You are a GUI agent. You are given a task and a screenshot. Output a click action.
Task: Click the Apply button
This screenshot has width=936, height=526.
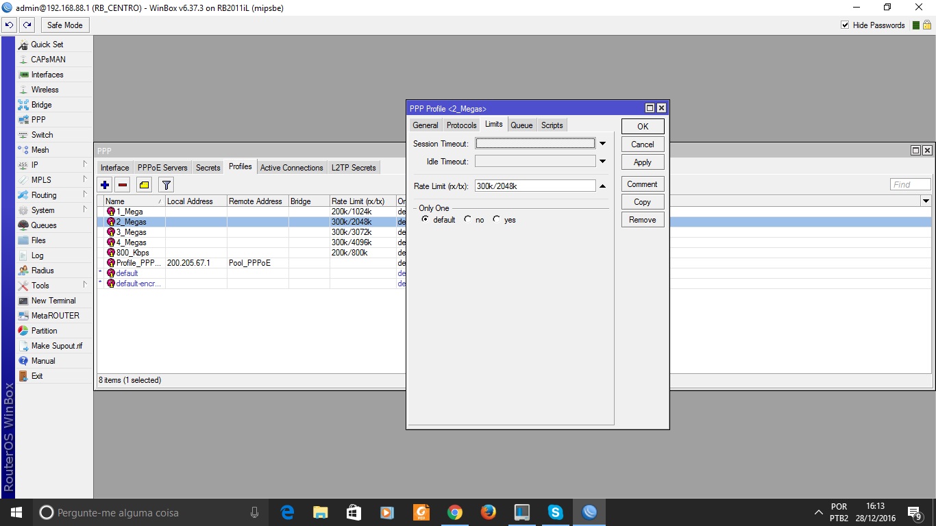(642, 162)
